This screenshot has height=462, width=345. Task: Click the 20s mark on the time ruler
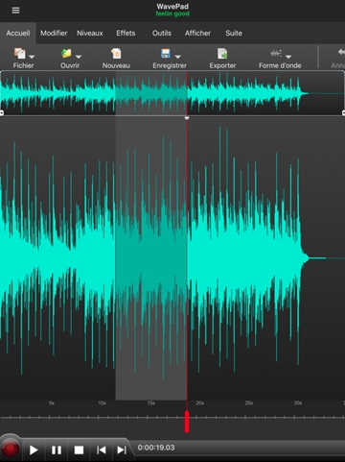tap(200, 403)
